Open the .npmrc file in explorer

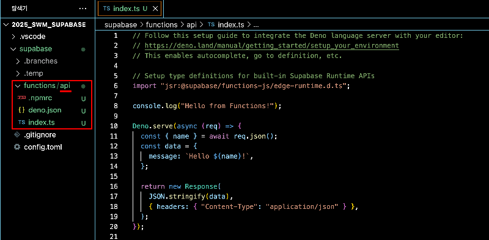pyautogui.click(x=40, y=98)
